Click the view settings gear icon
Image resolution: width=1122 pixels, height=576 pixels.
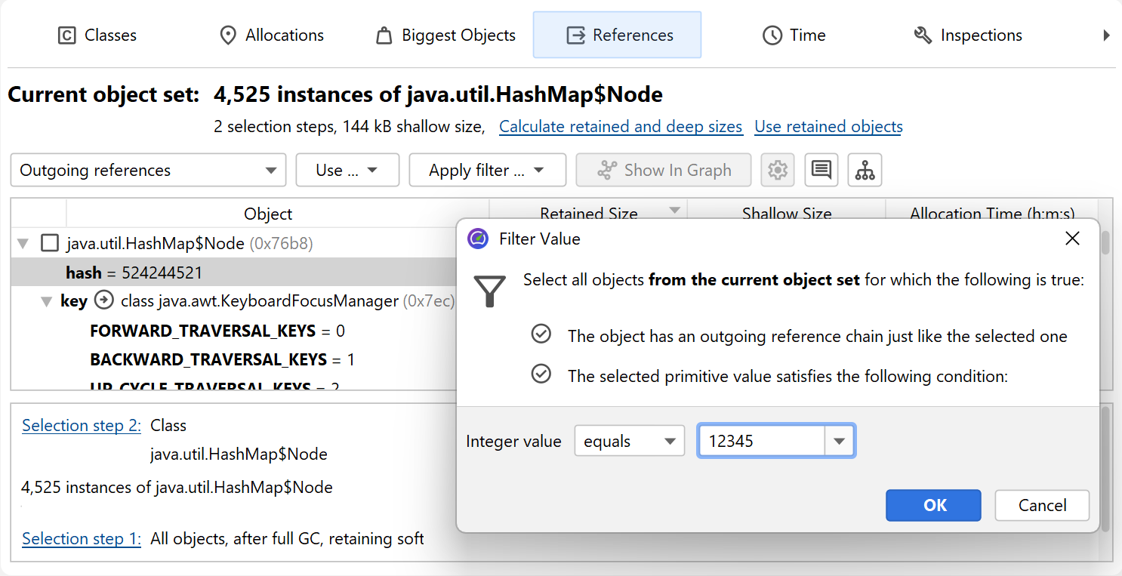pyautogui.click(x=777, y=171)
